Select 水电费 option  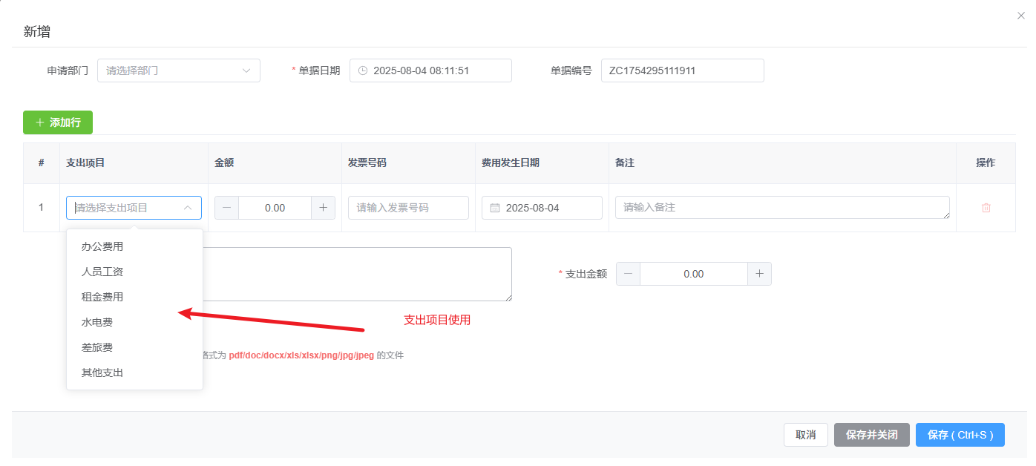point(97,322)
